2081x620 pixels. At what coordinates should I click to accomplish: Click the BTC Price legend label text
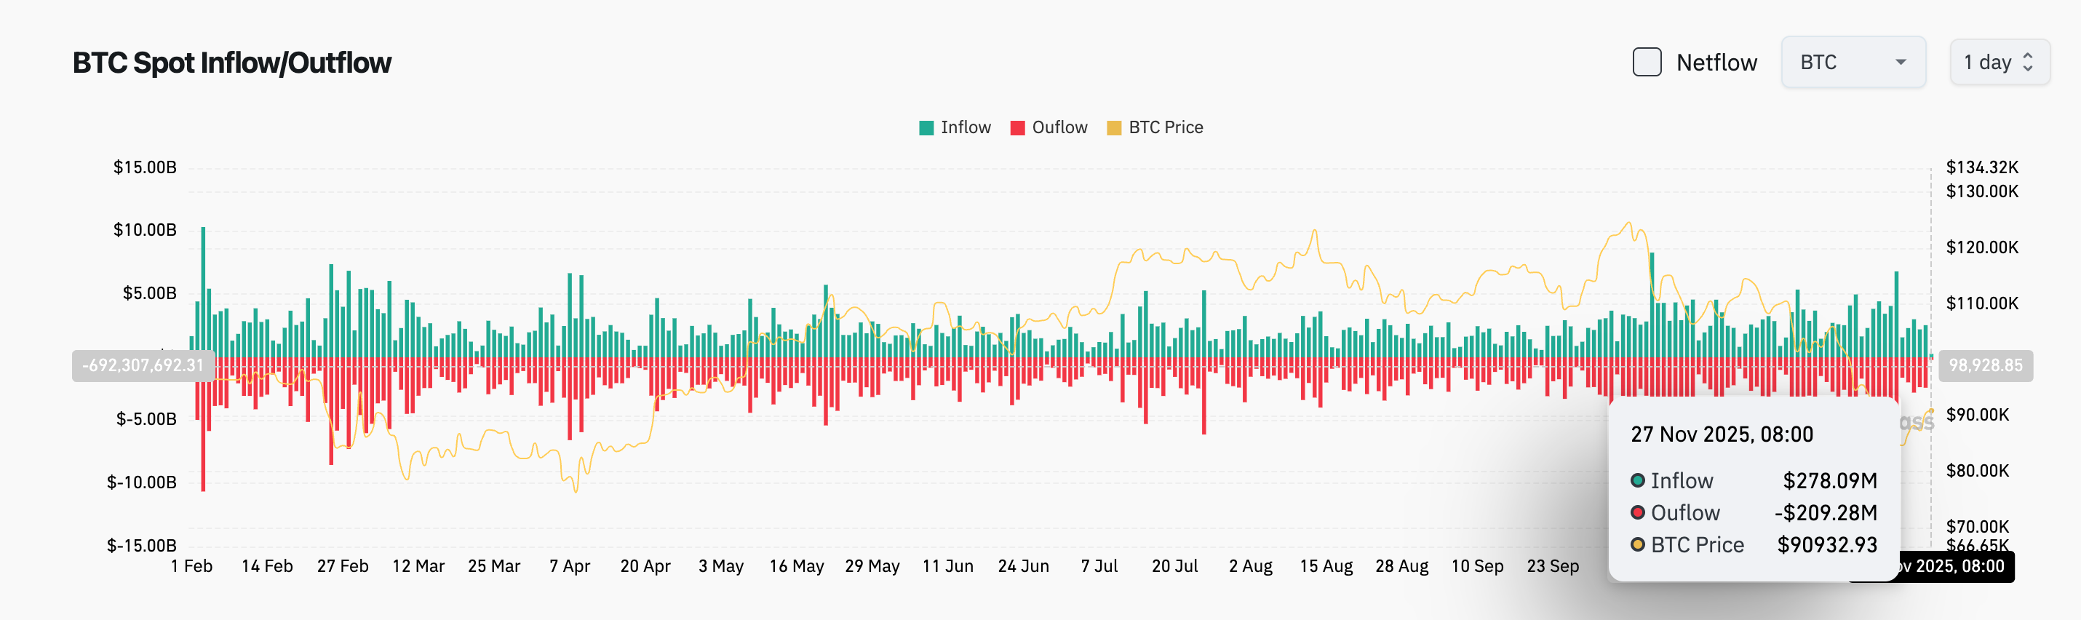[1165, 128]
